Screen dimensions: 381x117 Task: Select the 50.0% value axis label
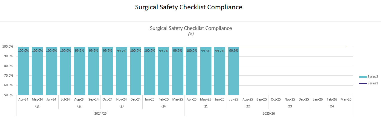(x=7, y=95)
